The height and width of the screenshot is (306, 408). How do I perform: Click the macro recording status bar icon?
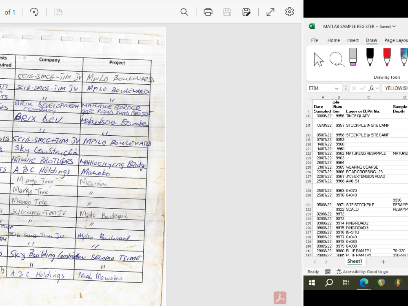328,272
